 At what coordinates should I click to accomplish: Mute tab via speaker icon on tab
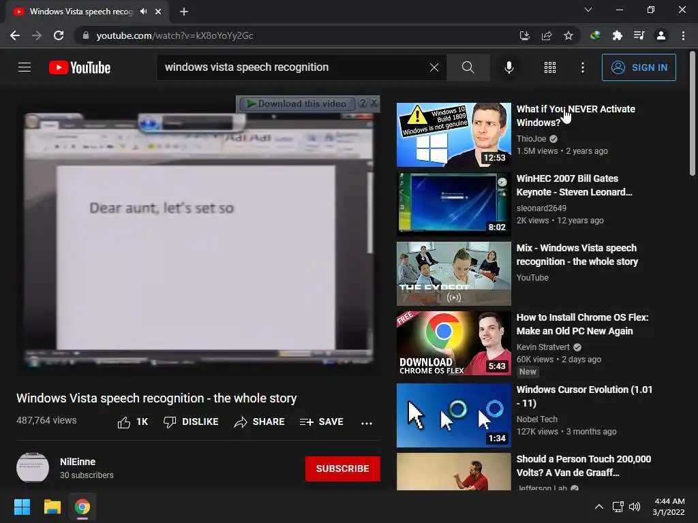tap(143, 12)
